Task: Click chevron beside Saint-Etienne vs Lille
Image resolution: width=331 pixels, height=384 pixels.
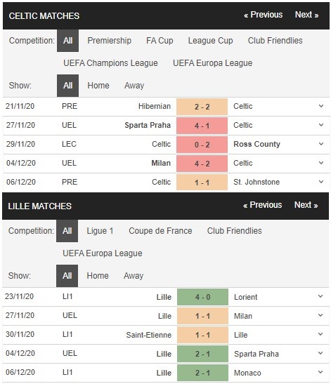Action: pyautogui.click(x=320, y=334)
